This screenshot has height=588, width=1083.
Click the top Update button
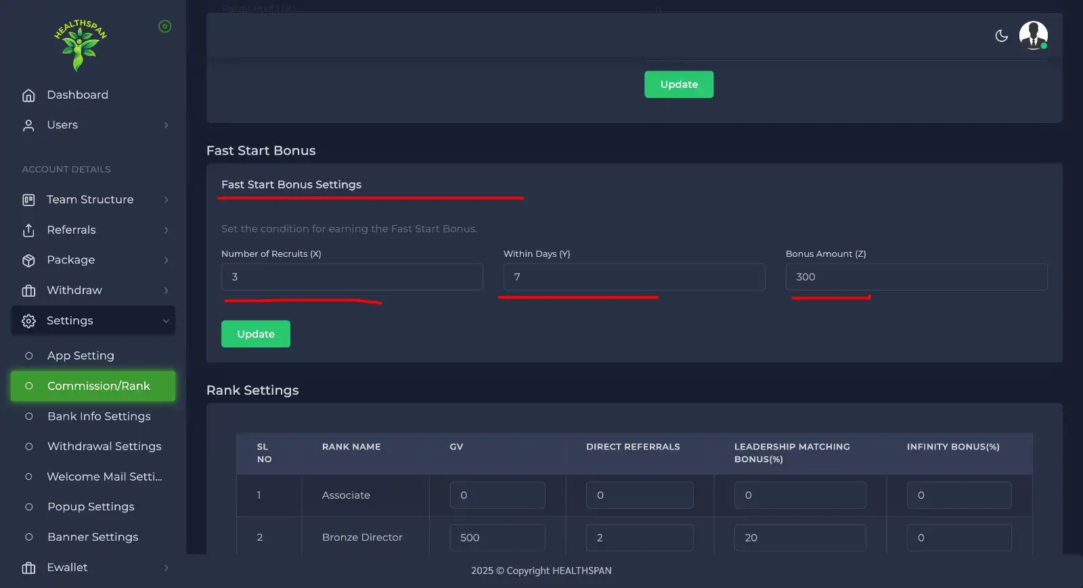coord(678,84)
